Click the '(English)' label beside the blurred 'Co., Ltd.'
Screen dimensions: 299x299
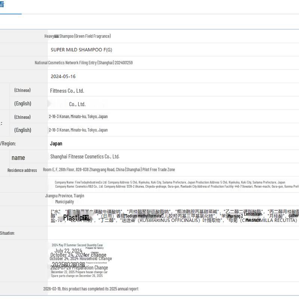point(23,104)
